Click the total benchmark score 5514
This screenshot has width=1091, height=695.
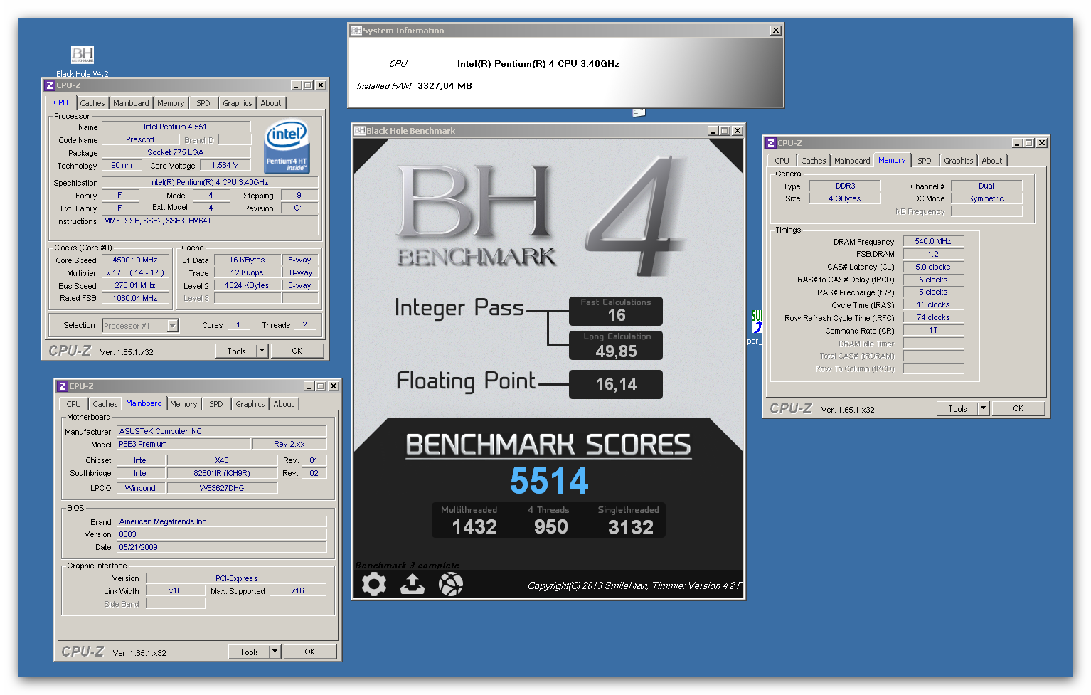549,481
